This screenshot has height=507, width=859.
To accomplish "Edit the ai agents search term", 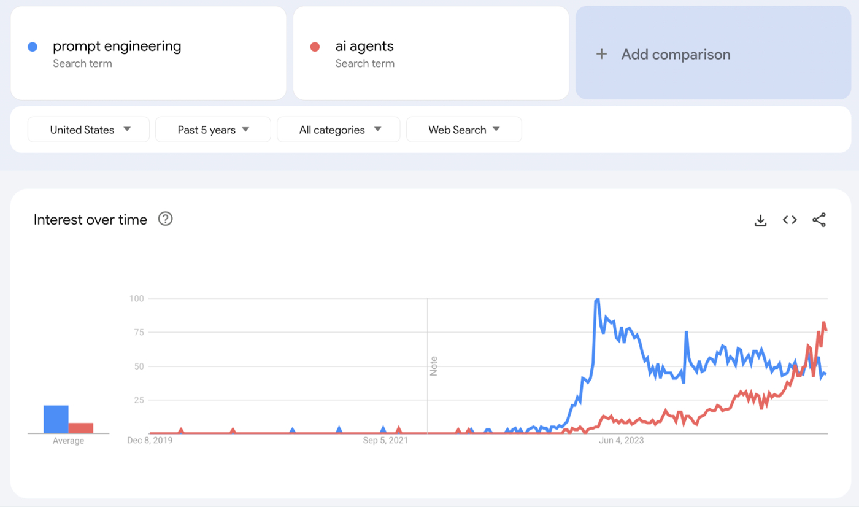I will point(364,46).
